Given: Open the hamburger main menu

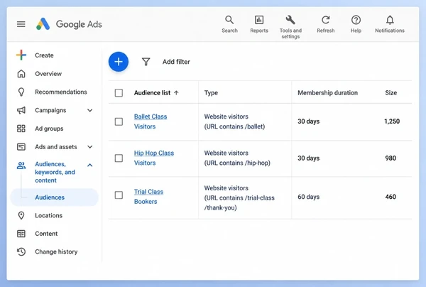Looking at the screenshot, I should 21,24.
